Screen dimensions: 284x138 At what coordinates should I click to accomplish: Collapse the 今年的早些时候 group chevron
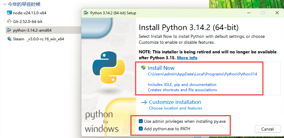point(5,4)
